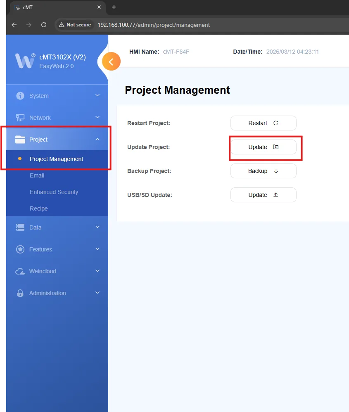
Task: Click the Weintek W logo
Action: point(25,61)
